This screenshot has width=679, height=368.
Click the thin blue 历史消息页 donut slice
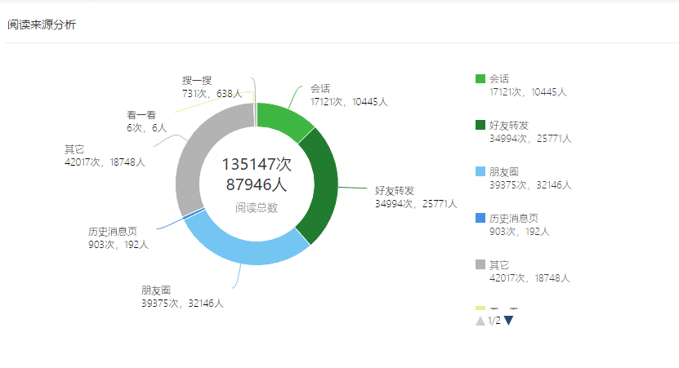194,214
